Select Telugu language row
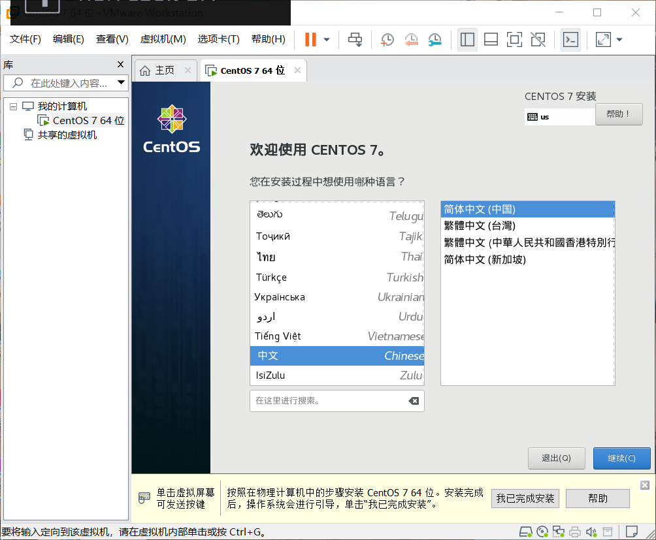This screenshot has width=656, height=540. point(337,215)
